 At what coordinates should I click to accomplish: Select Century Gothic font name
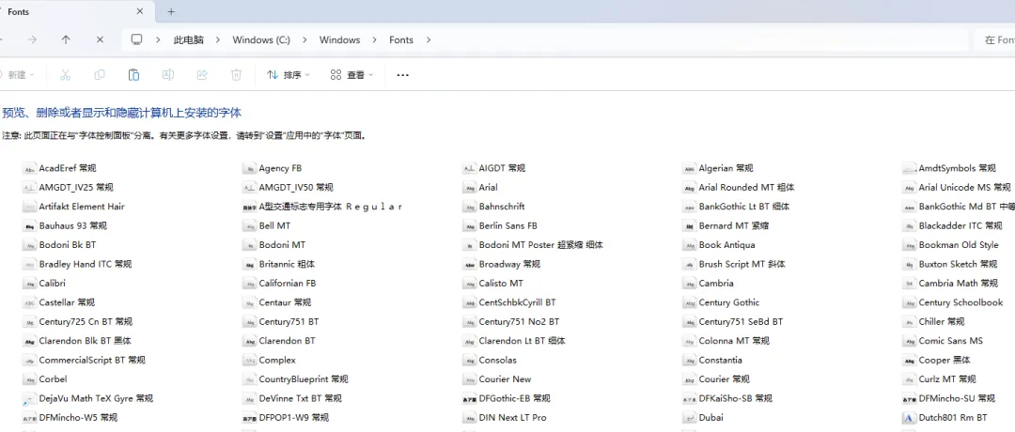click(729, 302)
